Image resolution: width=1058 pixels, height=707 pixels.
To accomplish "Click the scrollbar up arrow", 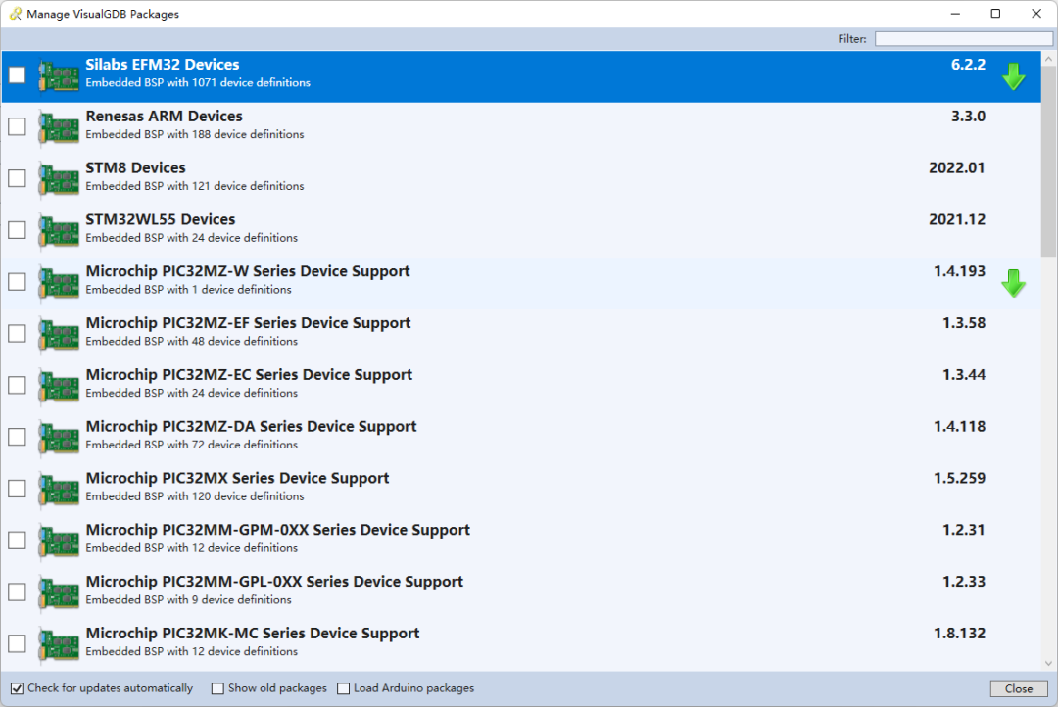I will [1048, 59].
